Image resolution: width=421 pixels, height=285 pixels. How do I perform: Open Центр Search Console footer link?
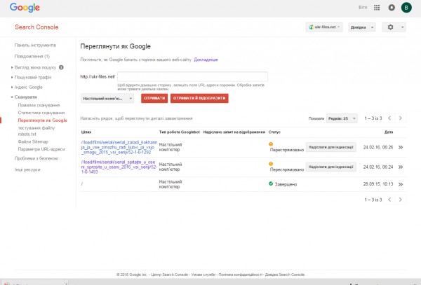169,274
